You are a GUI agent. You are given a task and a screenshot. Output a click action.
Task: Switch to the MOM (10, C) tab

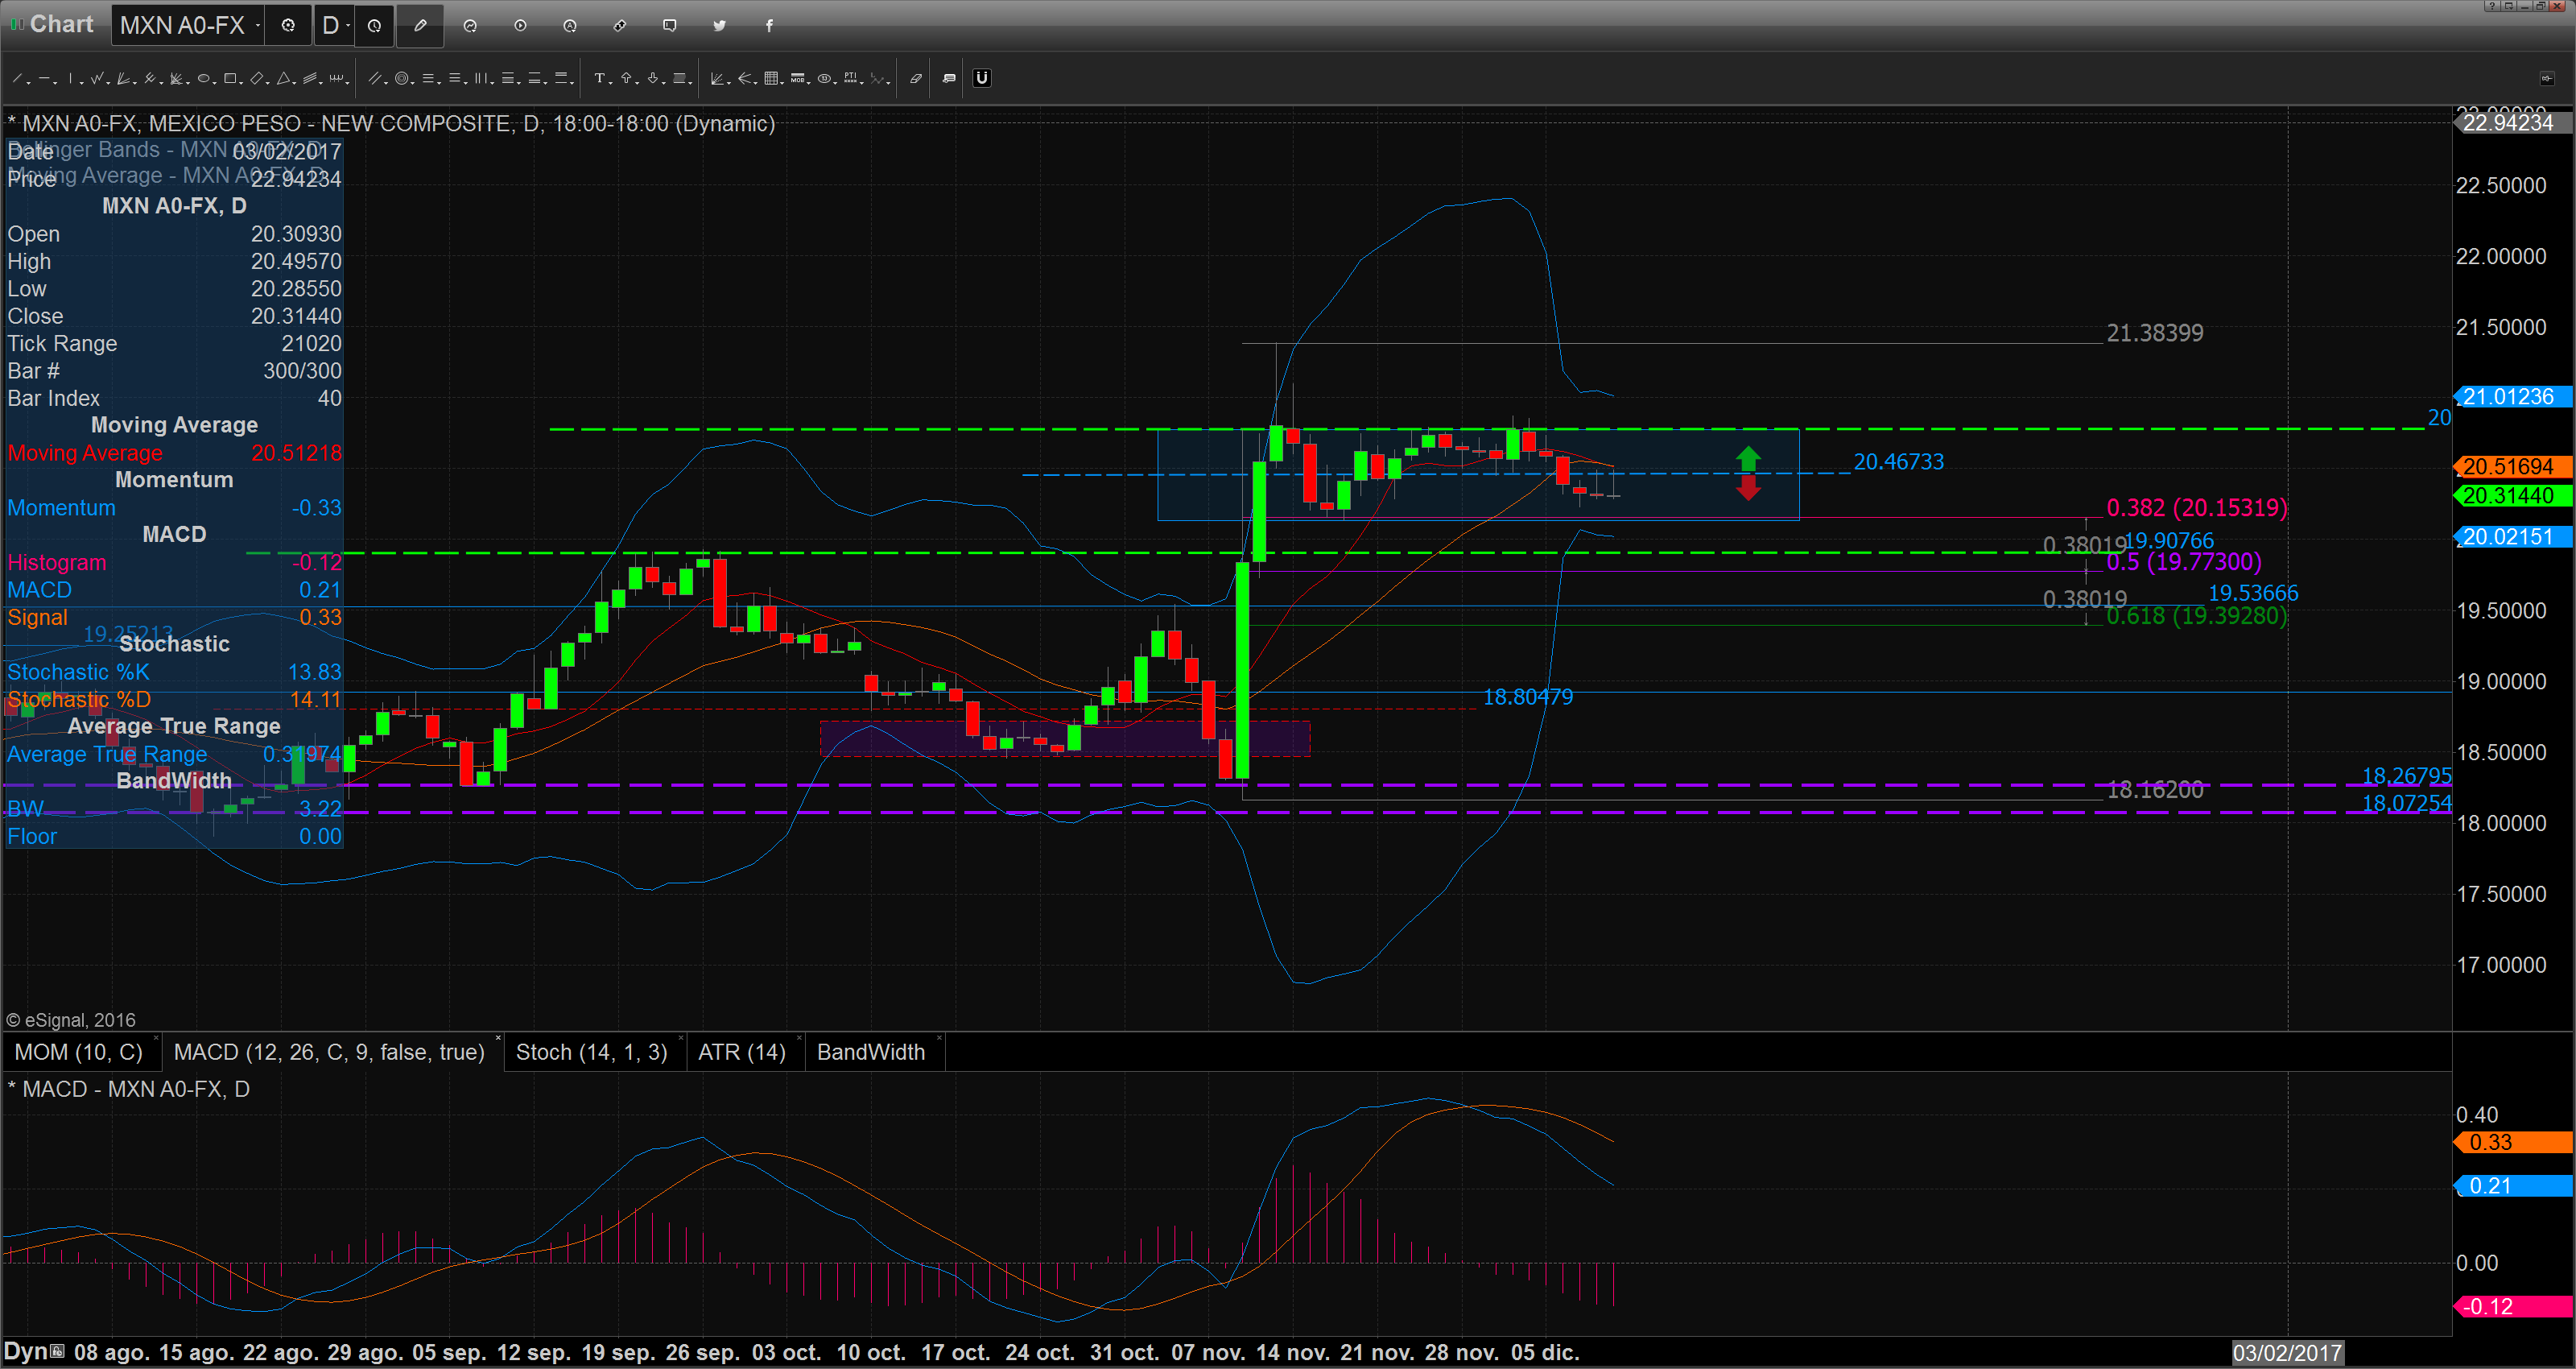point(79,1052)
